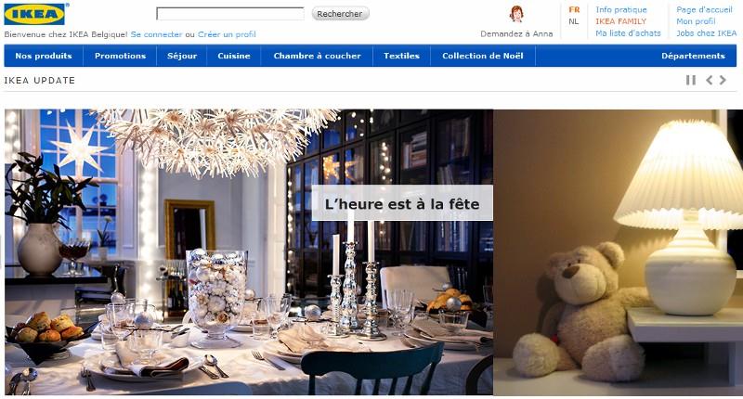Image resolution: width=743 pixels, height=399 pixels.
Task: Advance to the next slide arrow
Action: tap(723, 80)
